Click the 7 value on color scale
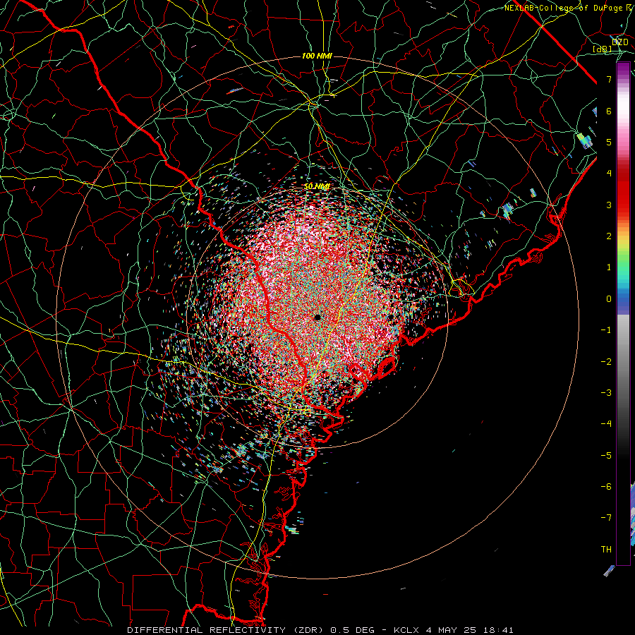The width and height of the screenshot is (635, 635). 609,79
